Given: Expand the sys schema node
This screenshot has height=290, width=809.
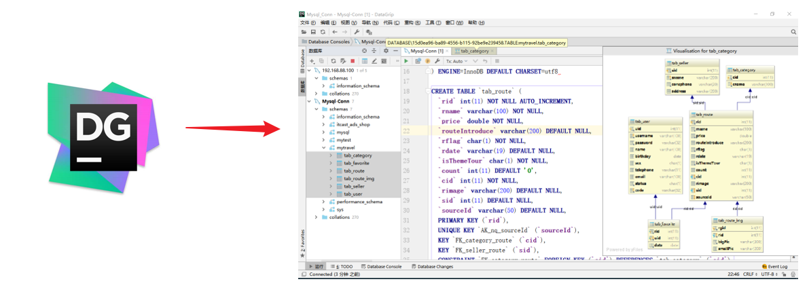Looking at the screenshot, I should tap(323, 209).
